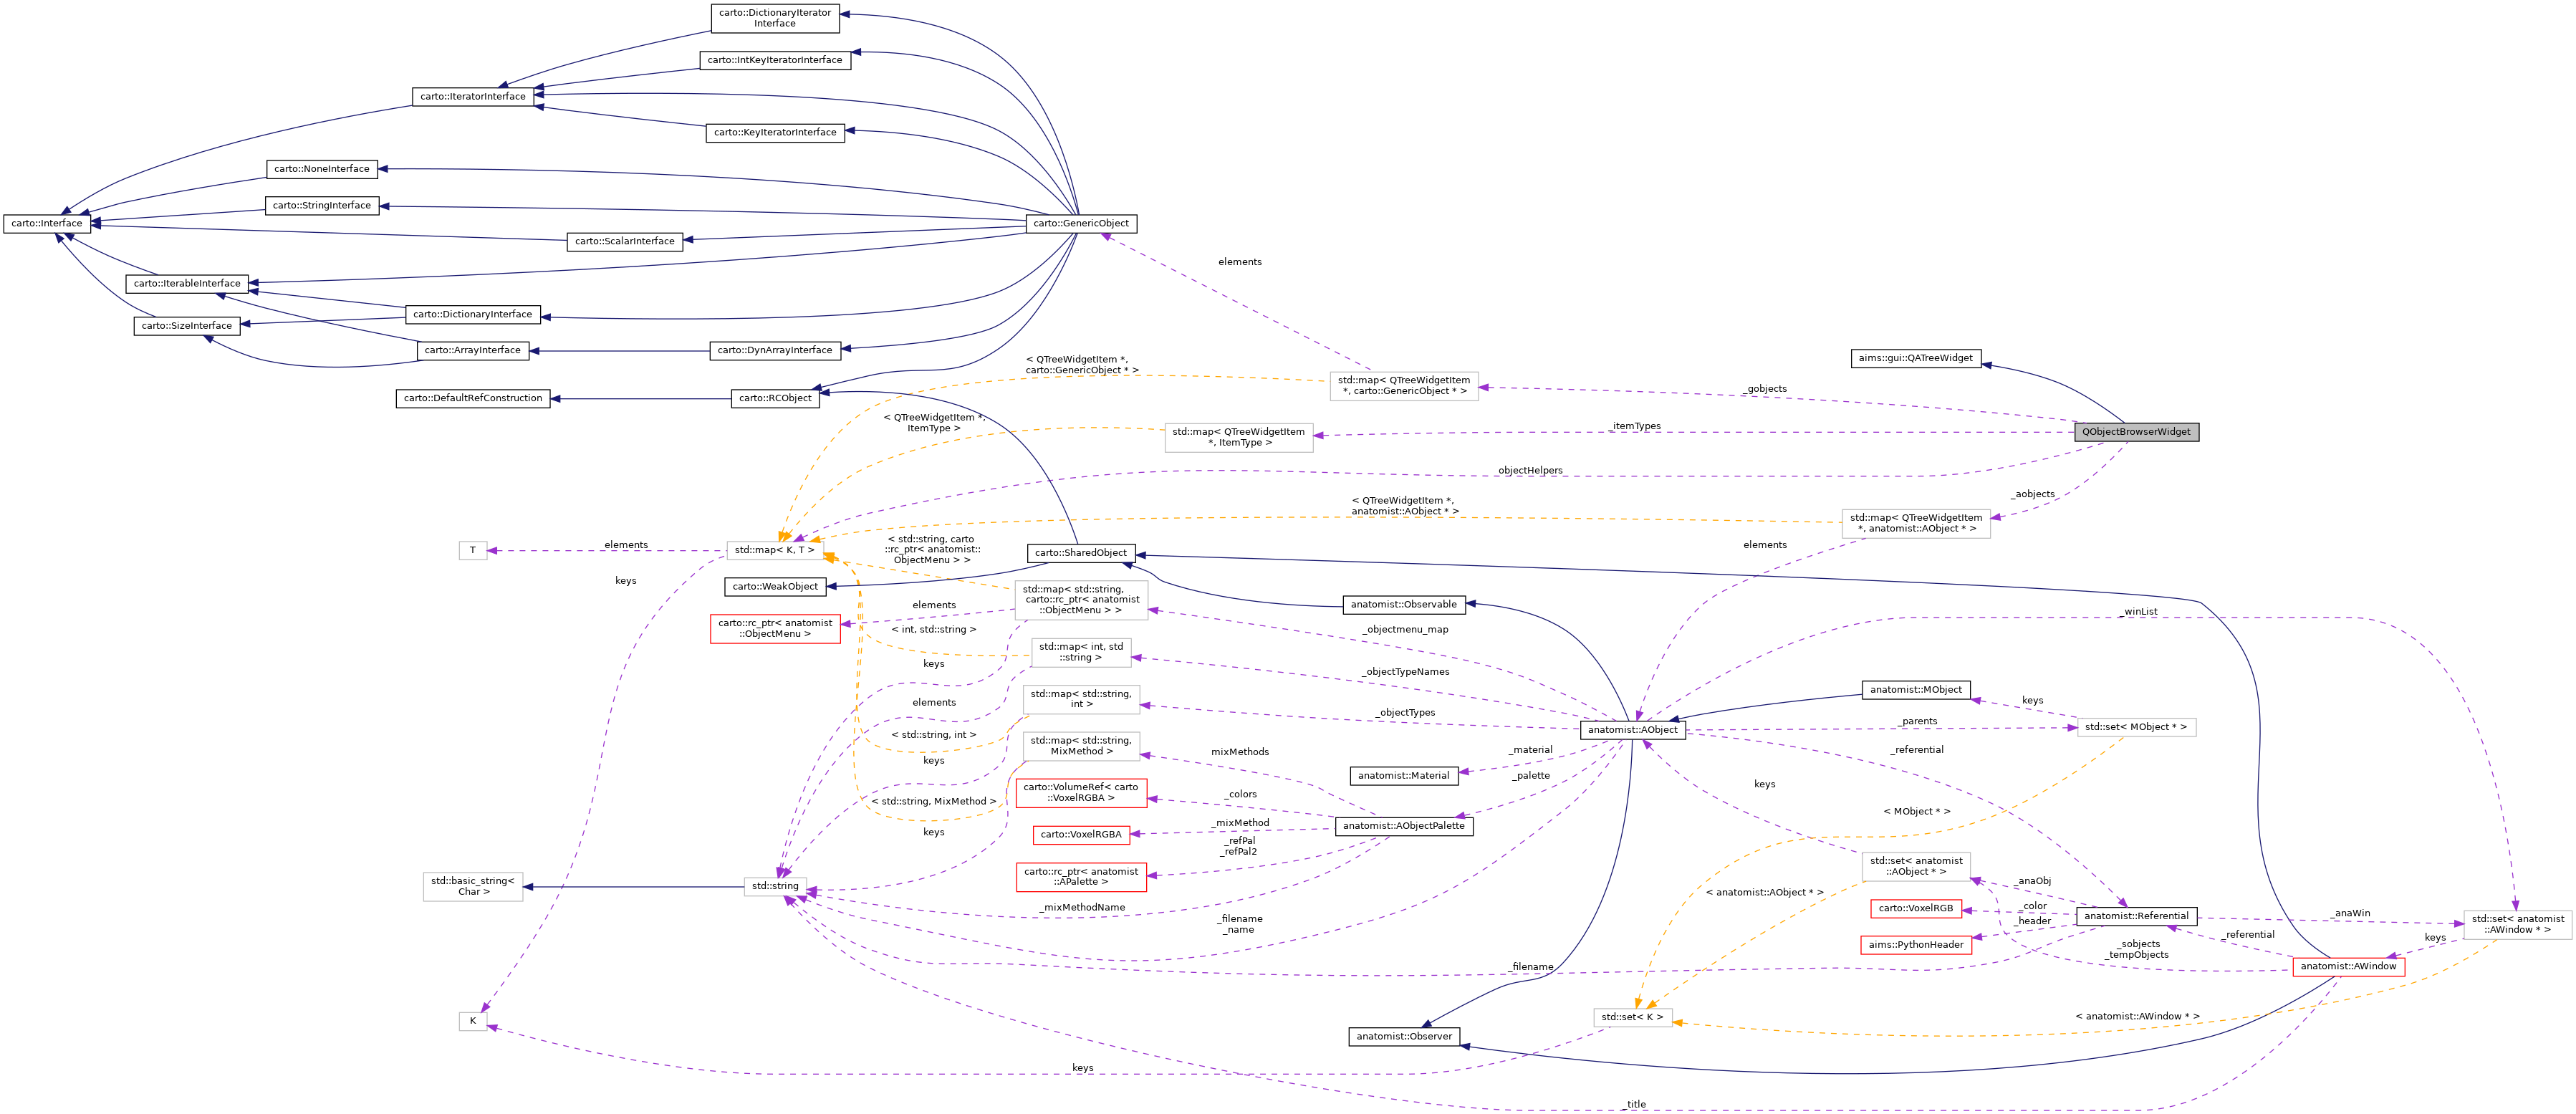
Task: Select the carto::ArrayInterface node
Action: 473,350
